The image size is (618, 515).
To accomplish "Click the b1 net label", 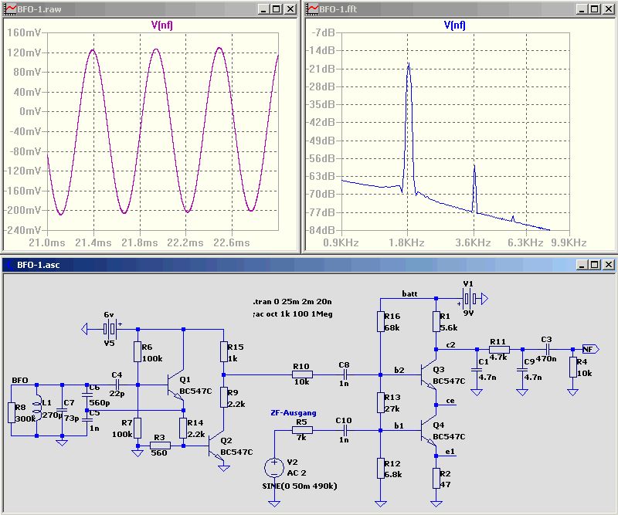I will point(399,425).
